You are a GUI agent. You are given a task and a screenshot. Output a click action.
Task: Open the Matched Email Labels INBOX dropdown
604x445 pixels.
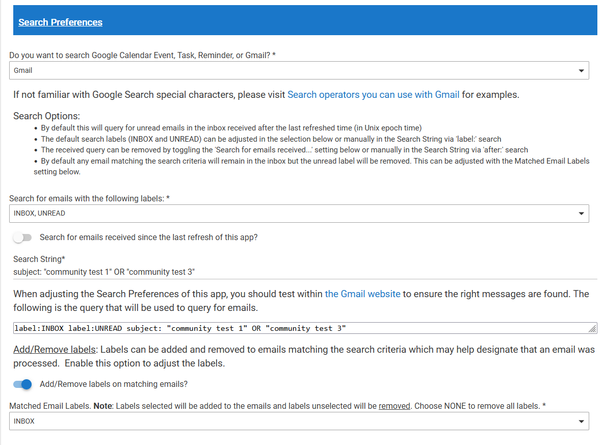coord(299,421)
